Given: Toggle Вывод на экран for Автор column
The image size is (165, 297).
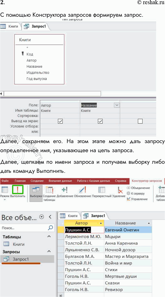Looking at the screenshot, I should coord(60,121).
